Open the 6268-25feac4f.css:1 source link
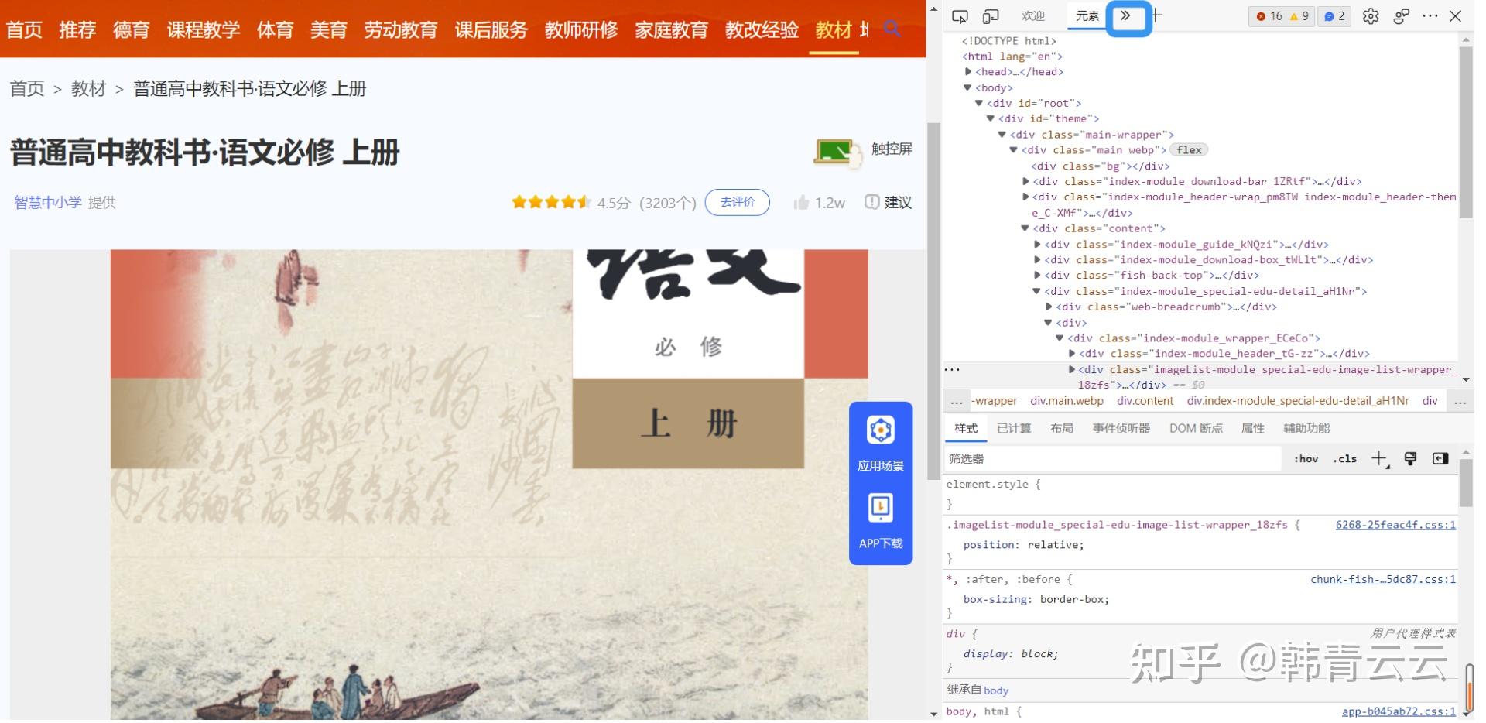The width and height of the screenshot is (1486, 723). (1395, 525)
